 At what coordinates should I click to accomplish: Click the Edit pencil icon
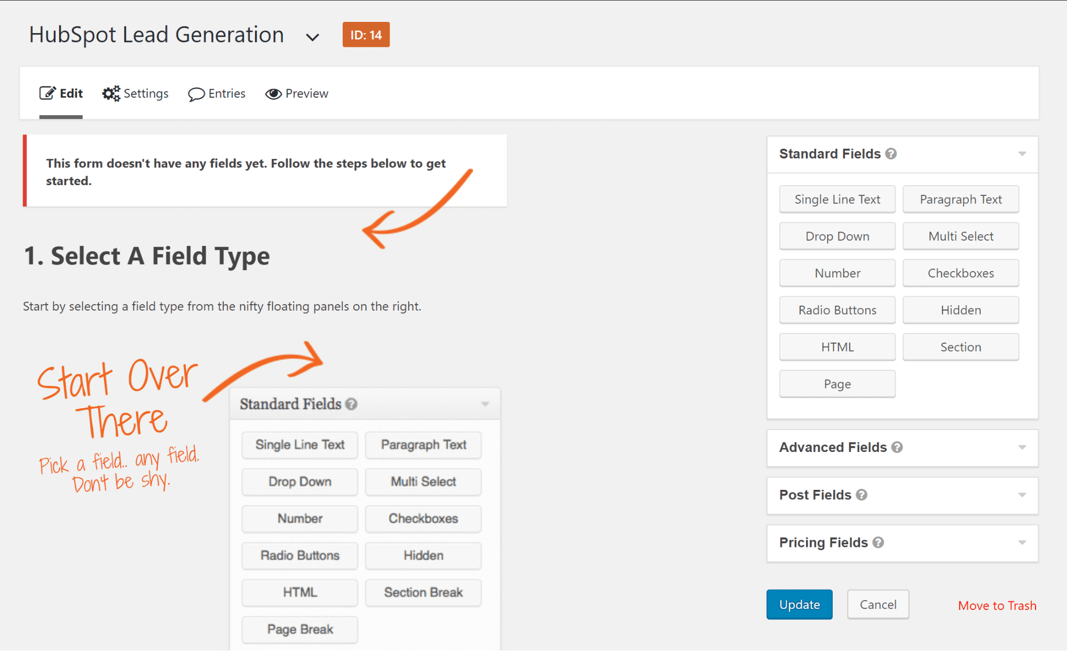(x=47, y=93)
